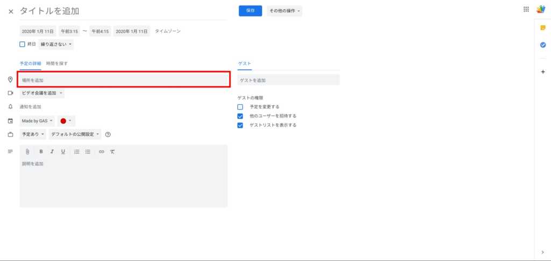Toggle italic formatting in description toolbar
The width and height of the screenshot is (551, 261).
[52, 152]
